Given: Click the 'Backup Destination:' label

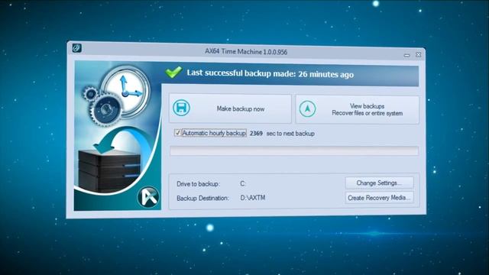Looking at the screenshot, I should click(202, 199).
